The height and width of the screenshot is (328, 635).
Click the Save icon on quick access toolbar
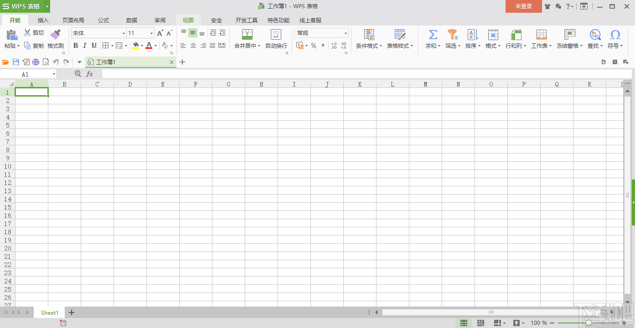tap(15, 61)
